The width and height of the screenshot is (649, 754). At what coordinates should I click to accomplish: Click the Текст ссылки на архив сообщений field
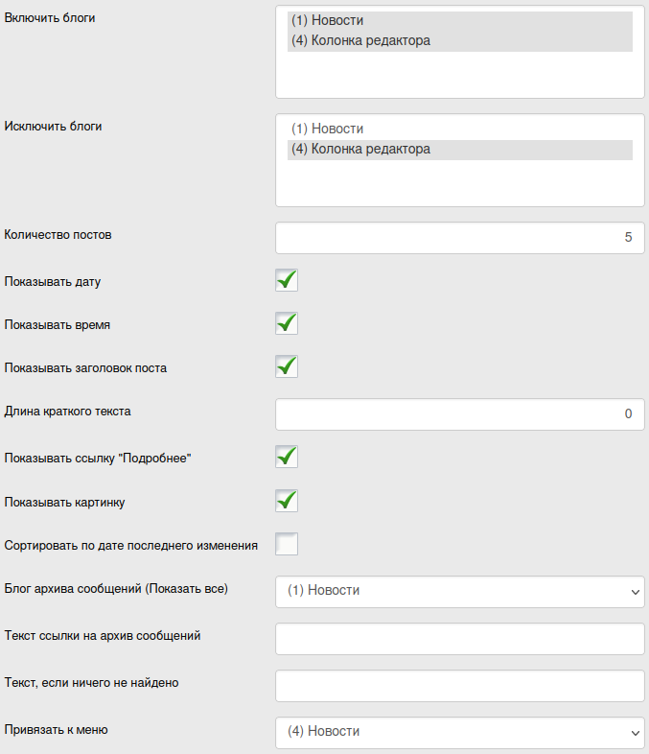459,639
